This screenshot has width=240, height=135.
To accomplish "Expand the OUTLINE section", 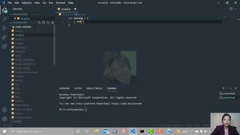I will (11, 121).
